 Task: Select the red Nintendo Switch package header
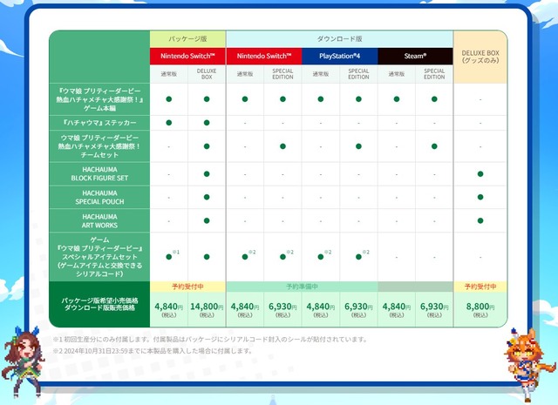(187, 57)
